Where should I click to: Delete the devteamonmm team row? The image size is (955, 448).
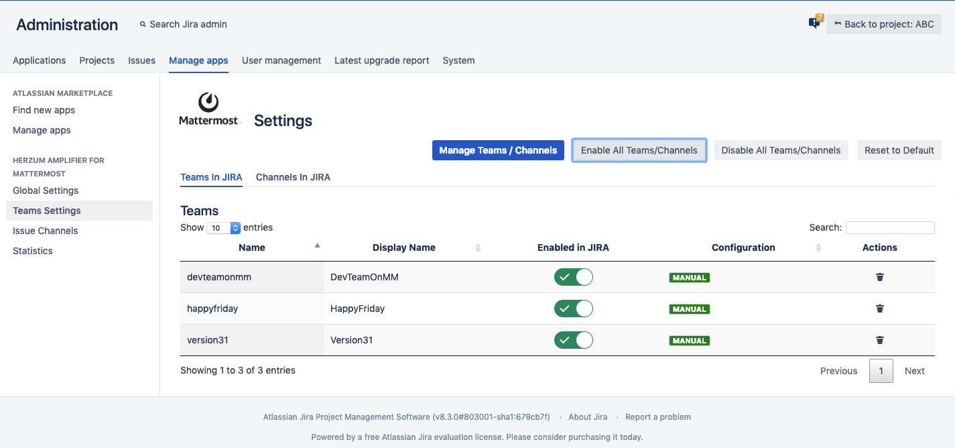point(879,277)
